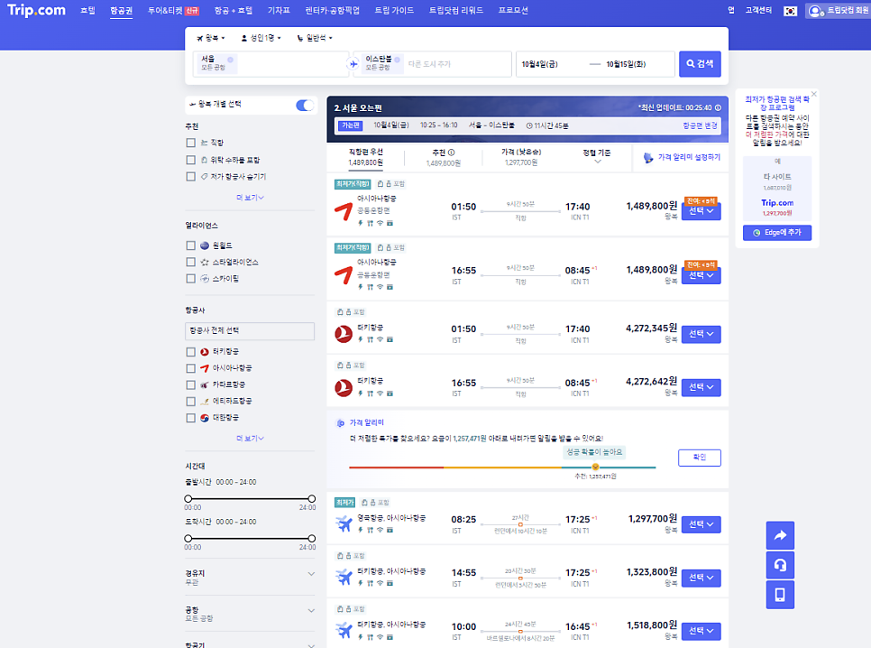Screen dimensions: 871x648
Task: Click the member profile avatar icon
Action: 815,11
